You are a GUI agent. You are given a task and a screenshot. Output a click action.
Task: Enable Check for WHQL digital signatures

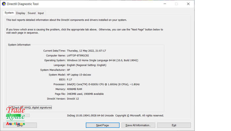point(30,108)
